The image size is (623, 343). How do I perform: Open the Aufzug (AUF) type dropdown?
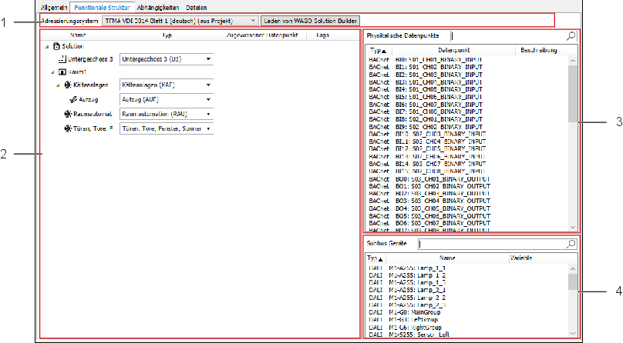pyautogui.click(x=208, y=99)
